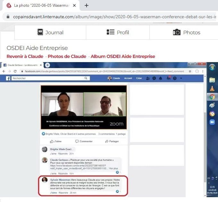
Task: Switch to the Profil tab
Action: tap(118, 32)
